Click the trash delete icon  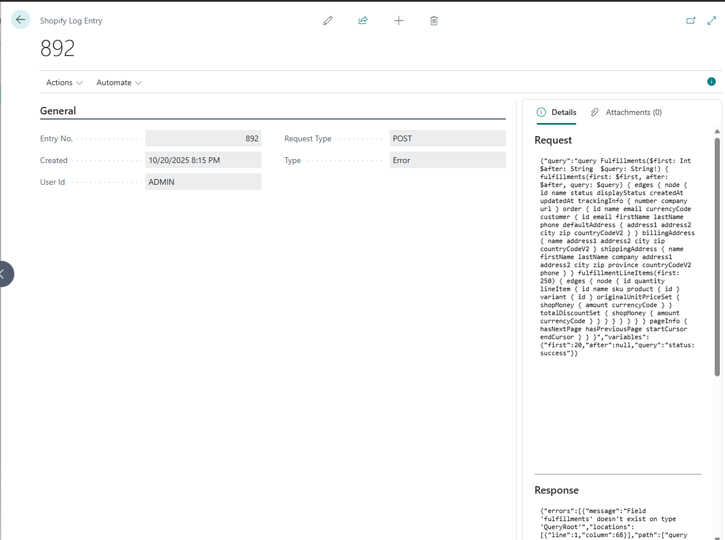point(434,21)
